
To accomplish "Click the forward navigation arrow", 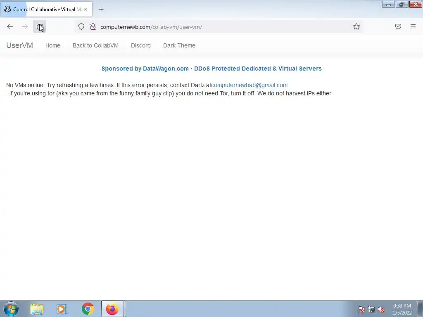I will pyautogui.click(x=25, y=27).
